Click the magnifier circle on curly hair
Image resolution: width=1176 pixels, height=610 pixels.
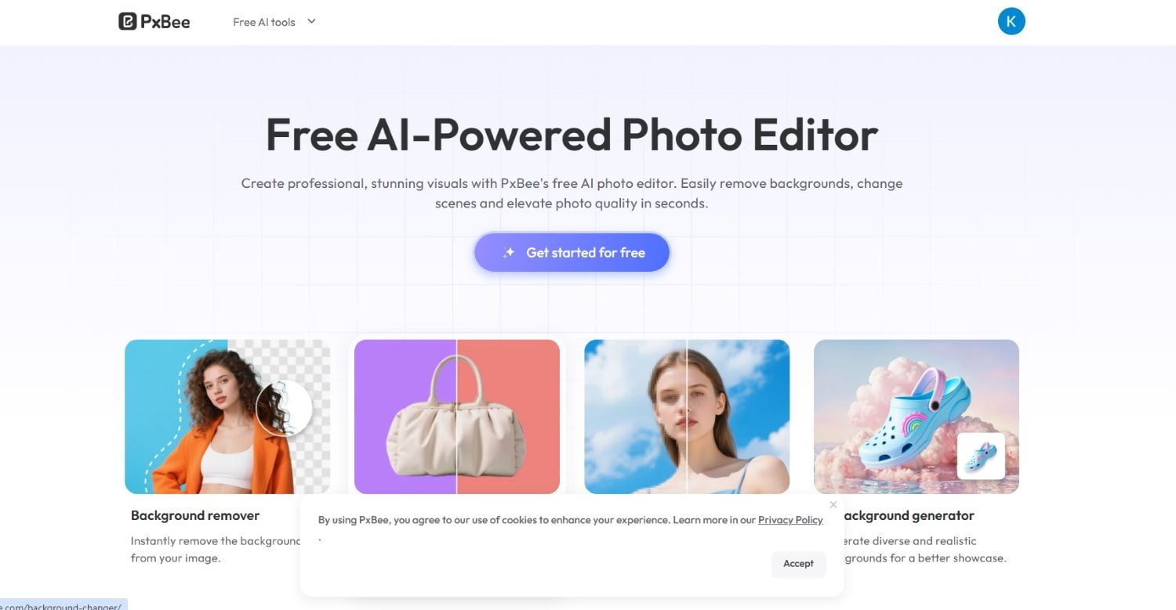tap(284, 408)
